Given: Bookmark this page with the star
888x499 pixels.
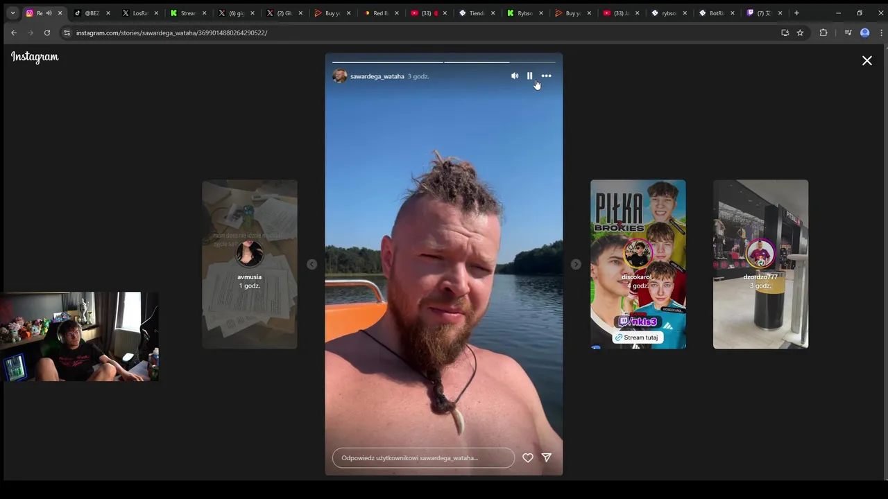Looking at the screenshot, I should [x=800, y=33].
